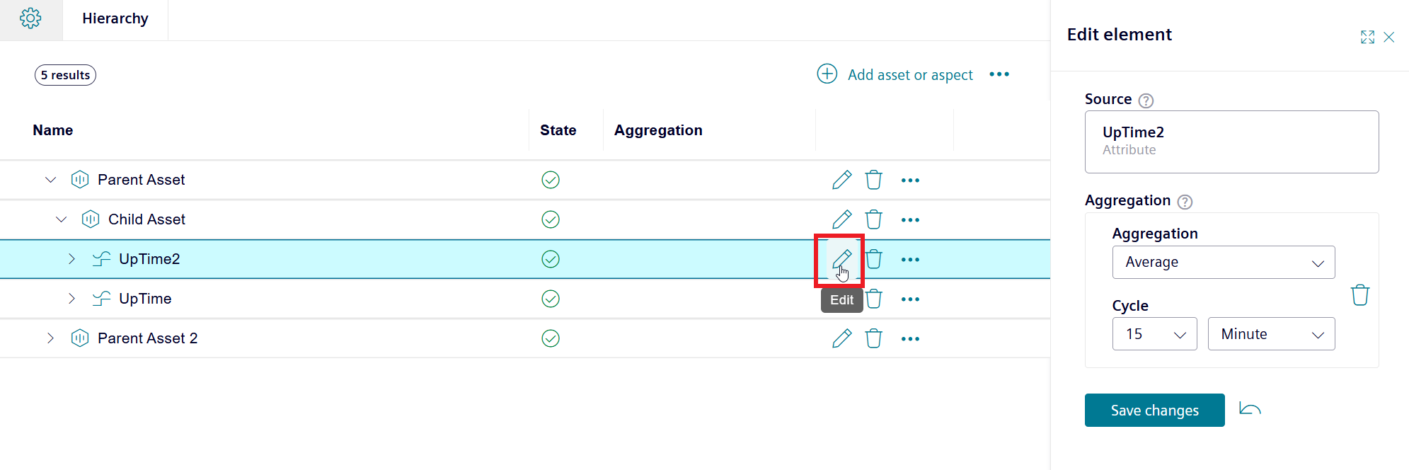Expand the Parent Asset 2 node
Image resolution: width=1409 pixels, height=470 pixels.
pyautogui.click(x=50, y=338)
